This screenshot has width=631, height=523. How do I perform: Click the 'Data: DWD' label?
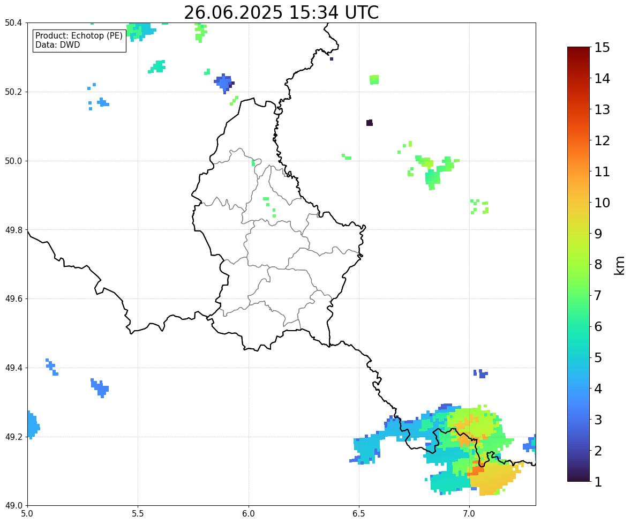(x=57, y=44)
